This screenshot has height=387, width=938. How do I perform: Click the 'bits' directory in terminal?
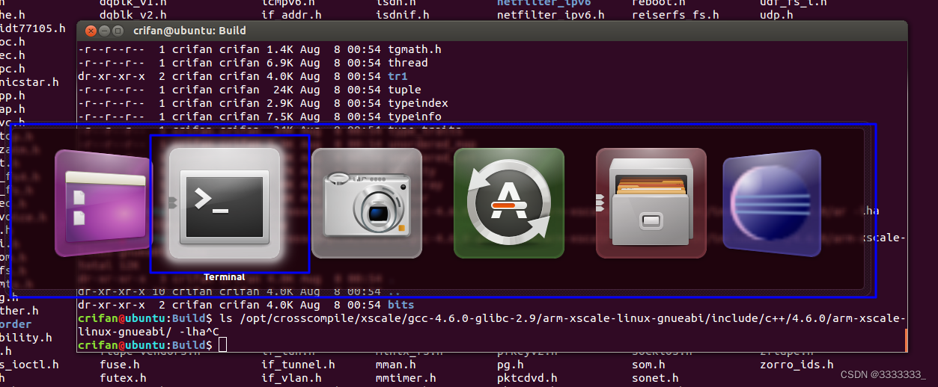tap(401, 305)
